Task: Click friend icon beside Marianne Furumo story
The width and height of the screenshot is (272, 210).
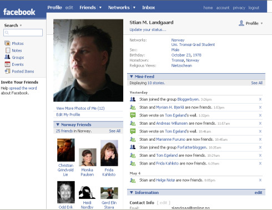Action: [x=133, y=139]
